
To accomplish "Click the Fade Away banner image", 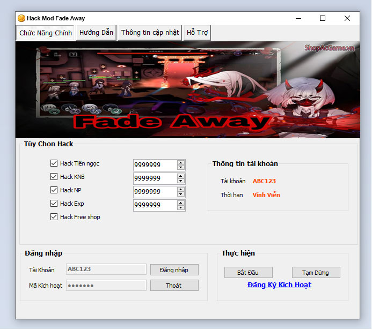I will click(188, 89).
